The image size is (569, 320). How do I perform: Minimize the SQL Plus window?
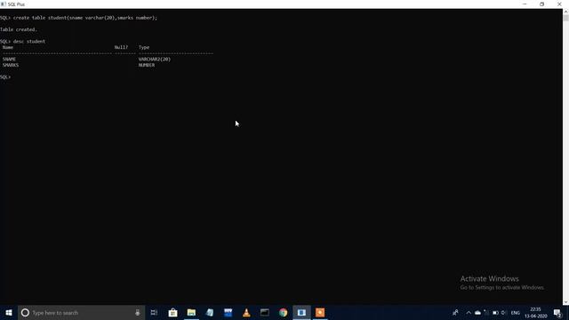525,4
